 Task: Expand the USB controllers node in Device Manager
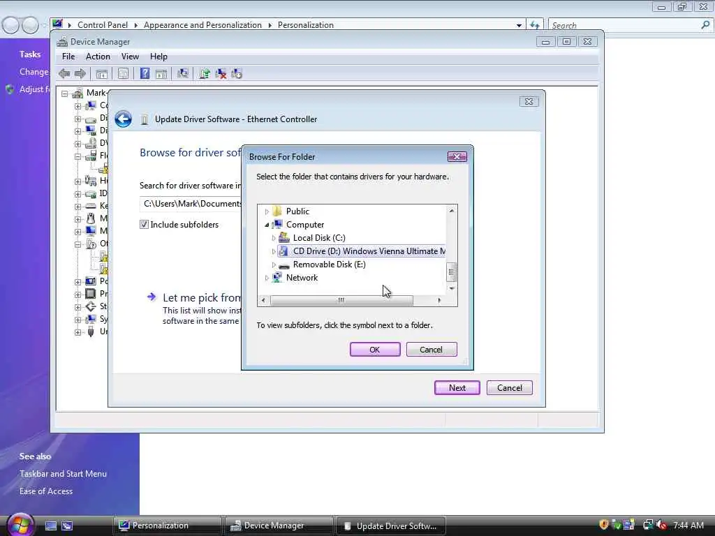click(x=78, y=332)
